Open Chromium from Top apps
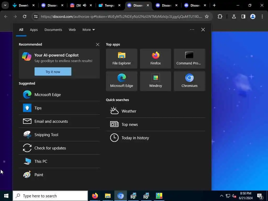This screenshot has height=201, width=268. [x=189, y=81]
